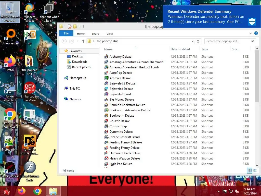The image size is (261, 196).
Task: Select the Iggle Pop Deluxe shortcut file
Action: [121, 164]
